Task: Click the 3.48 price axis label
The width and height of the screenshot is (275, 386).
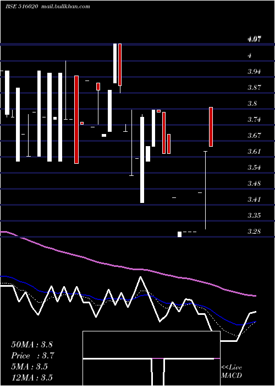Action: [x=254, y=184]
